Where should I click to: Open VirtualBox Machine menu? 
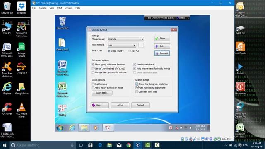42,8
